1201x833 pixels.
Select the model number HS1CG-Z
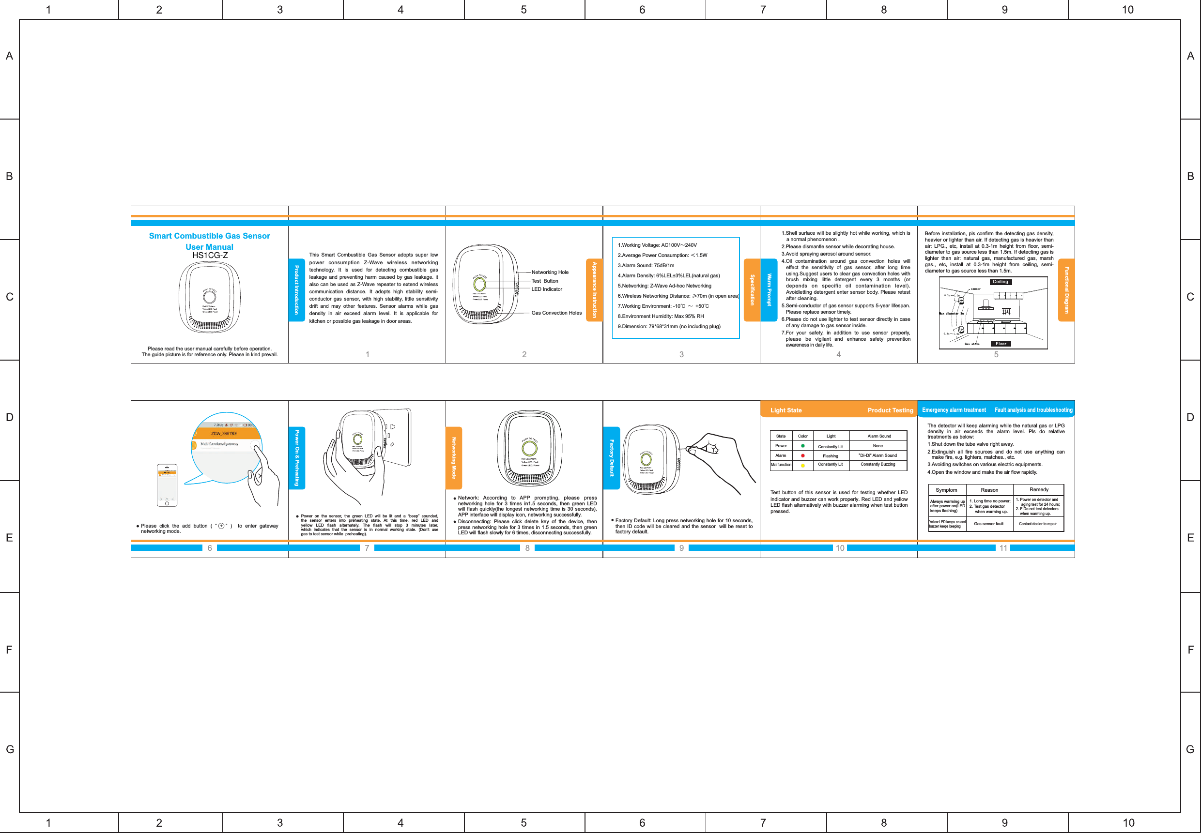[210, 255]
